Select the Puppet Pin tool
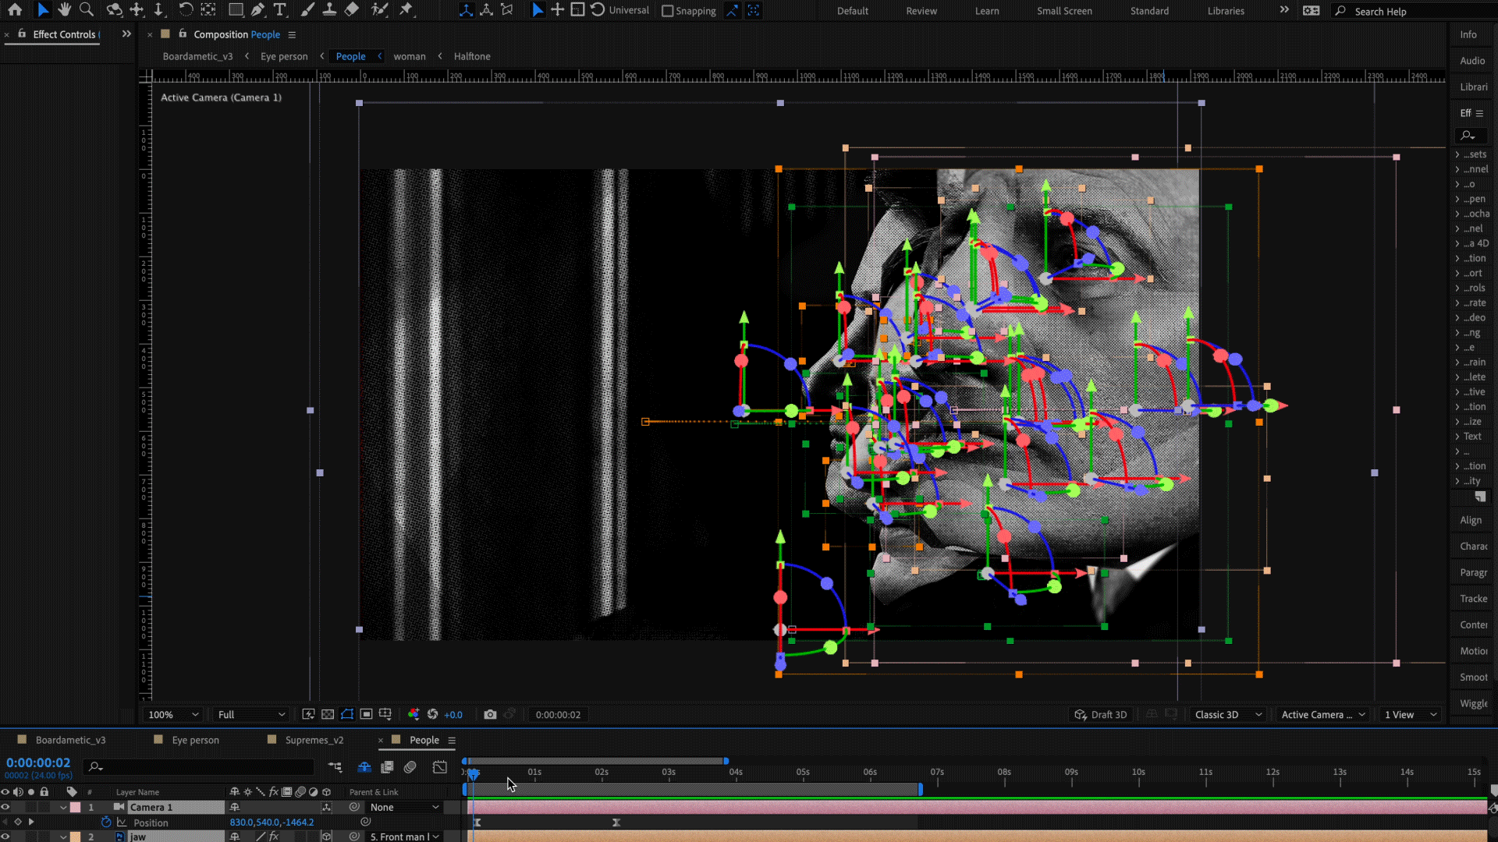 coord(406,10)
